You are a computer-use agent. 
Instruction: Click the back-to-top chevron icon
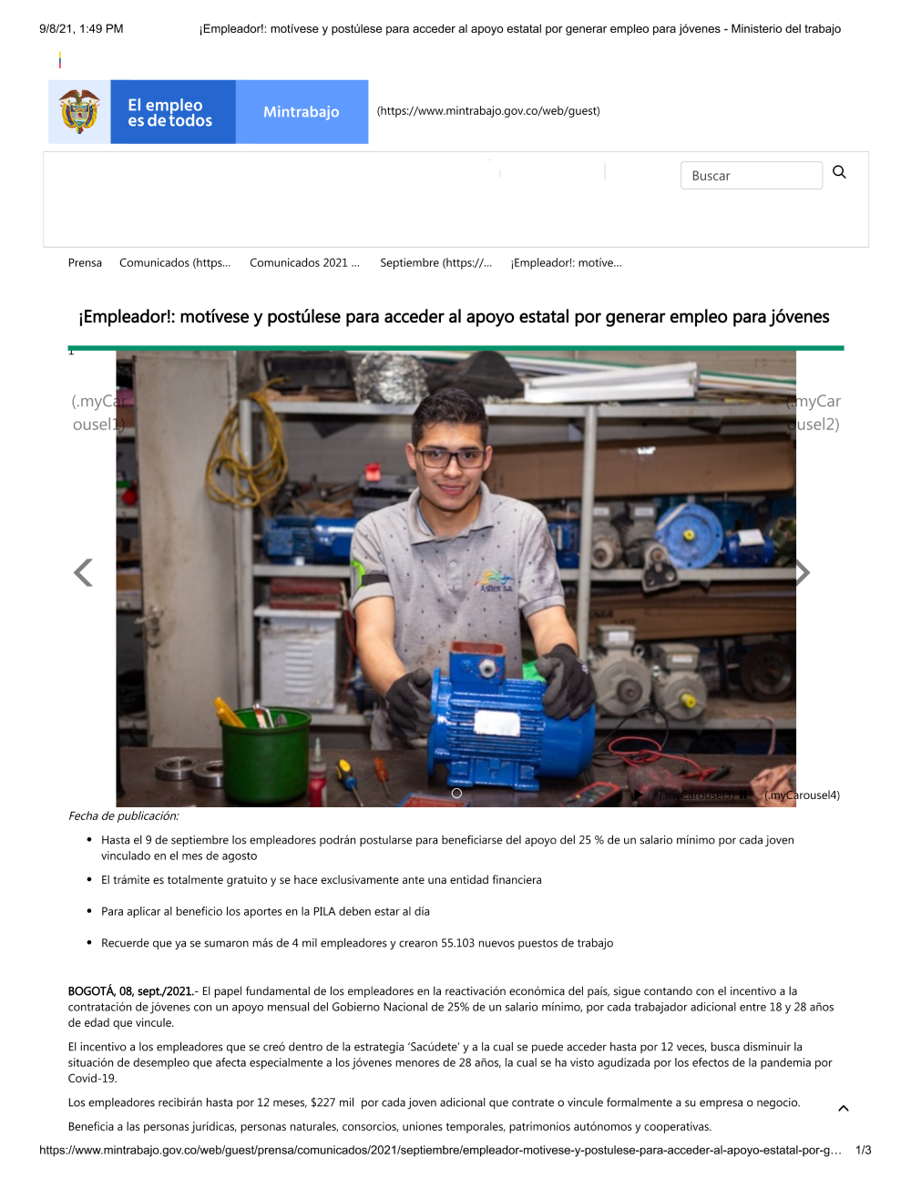844,1109
